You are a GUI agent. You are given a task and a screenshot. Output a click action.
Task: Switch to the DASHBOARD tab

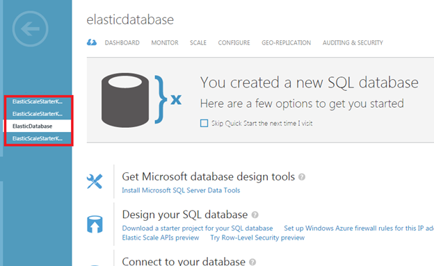tap(122, 43)
